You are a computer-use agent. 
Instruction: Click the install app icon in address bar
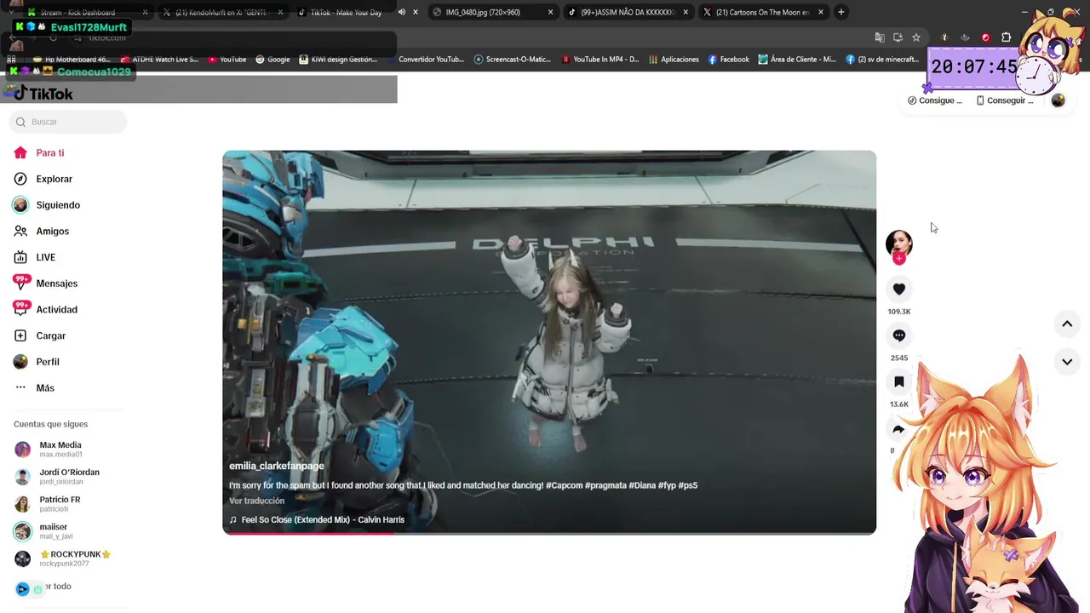click(898, 37)
